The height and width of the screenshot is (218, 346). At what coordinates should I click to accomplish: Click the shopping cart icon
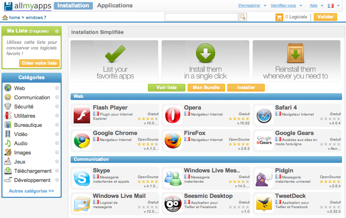279,17
